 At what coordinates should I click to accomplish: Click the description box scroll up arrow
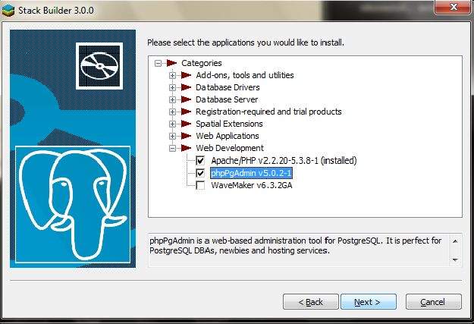[x=455, y=241]
